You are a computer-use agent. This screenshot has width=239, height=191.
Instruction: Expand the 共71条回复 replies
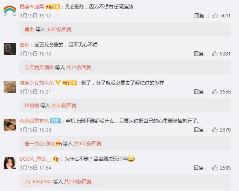pos(78,67)
